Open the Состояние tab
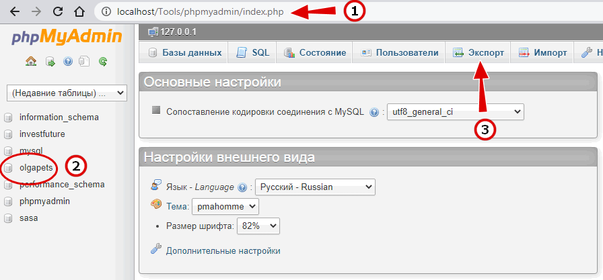 [x=314, y=52]
